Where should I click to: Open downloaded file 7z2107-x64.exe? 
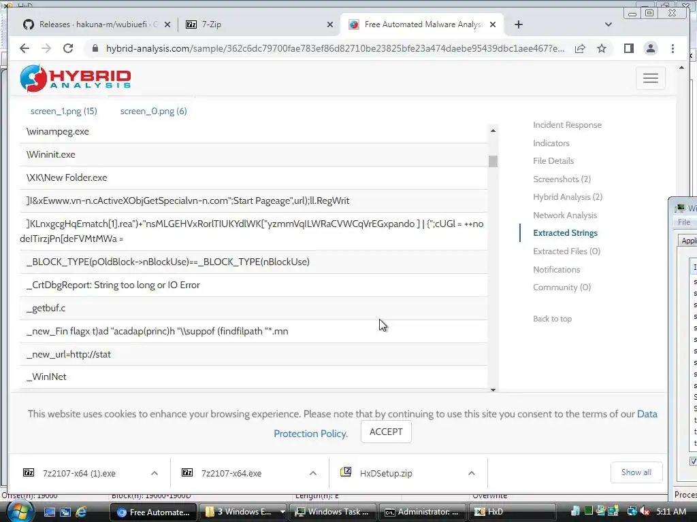pyautogui.click(x=231, y=473)
